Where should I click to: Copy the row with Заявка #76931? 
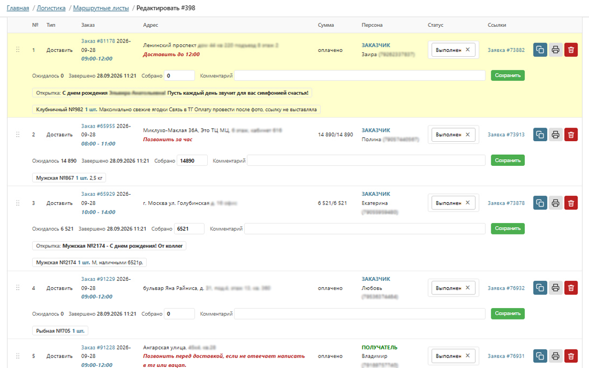(x=540, y=356)
